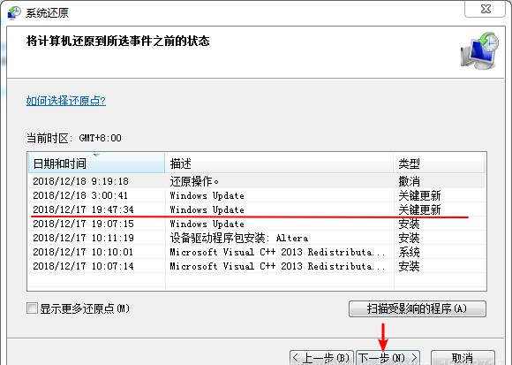Go back with the 上一步(B) button
Screen dimensions: 512x365
point(321,357)
